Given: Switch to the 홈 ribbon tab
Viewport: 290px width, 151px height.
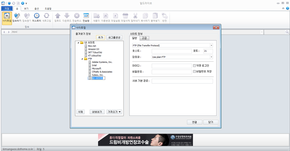Looking at the screenshot, I should pos(17,9).
